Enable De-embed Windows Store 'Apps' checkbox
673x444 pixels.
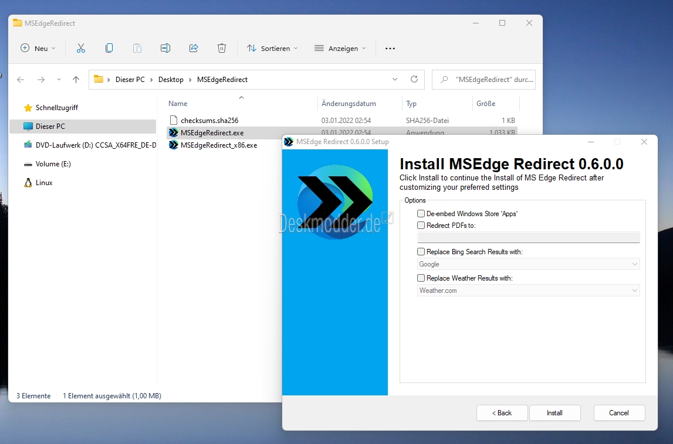tap(421, 213)
